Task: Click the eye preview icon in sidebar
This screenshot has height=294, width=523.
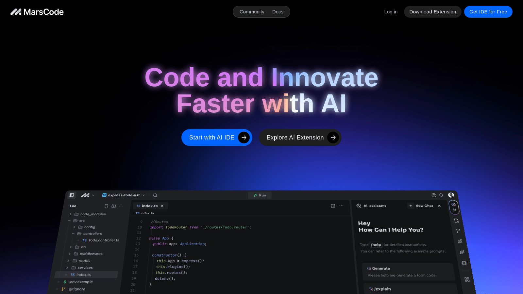Action: (462, 252)
